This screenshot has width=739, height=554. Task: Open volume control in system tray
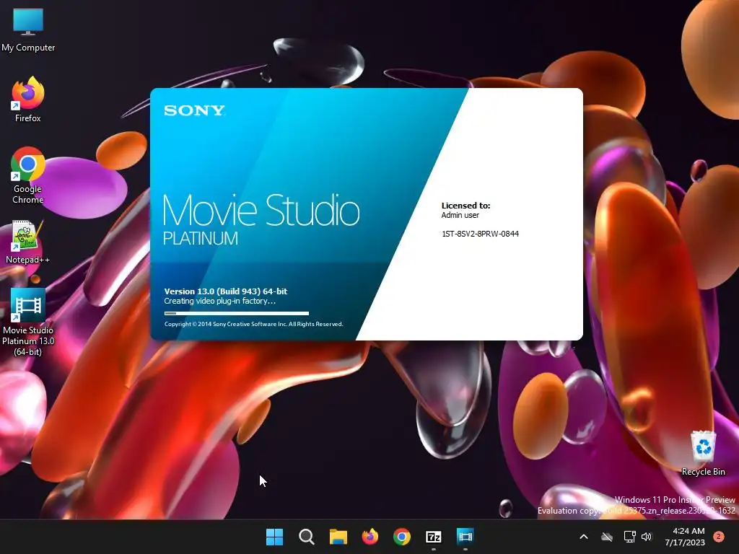pos(647,537)
